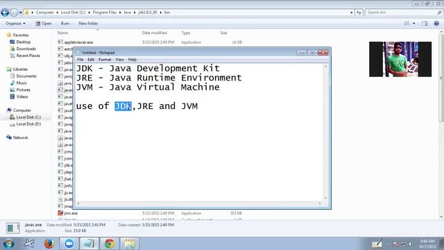Click the Explorer Back arrow button
This screenshot has width=444, height=250.
coord(5,12)
